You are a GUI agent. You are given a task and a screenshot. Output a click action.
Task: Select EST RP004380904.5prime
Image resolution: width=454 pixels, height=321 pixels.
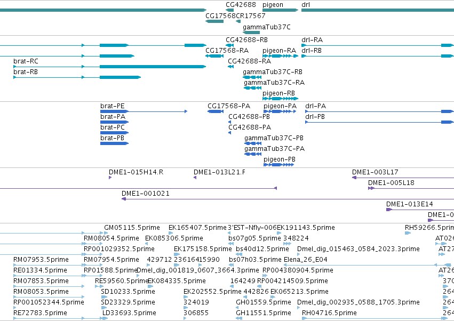point(298,271)
